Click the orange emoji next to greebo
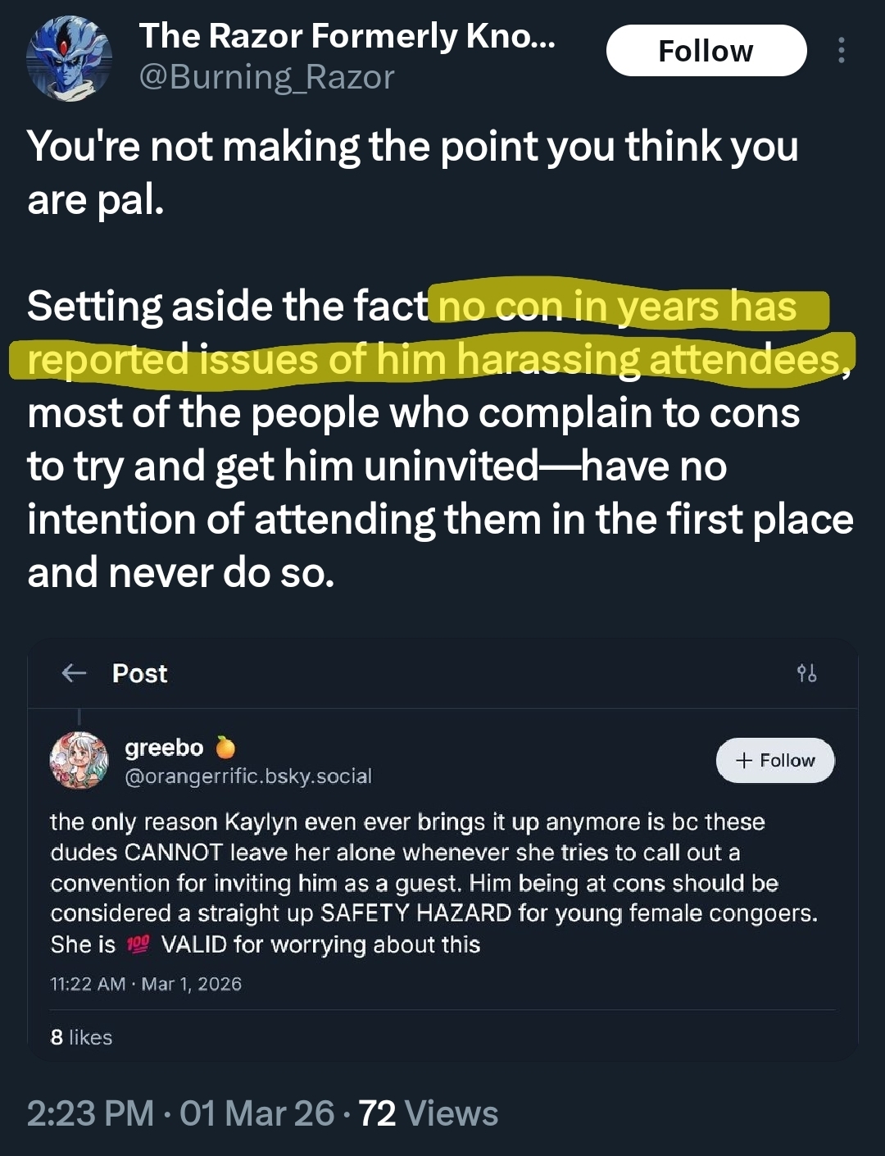885x1156 pixels. point(225,748)
